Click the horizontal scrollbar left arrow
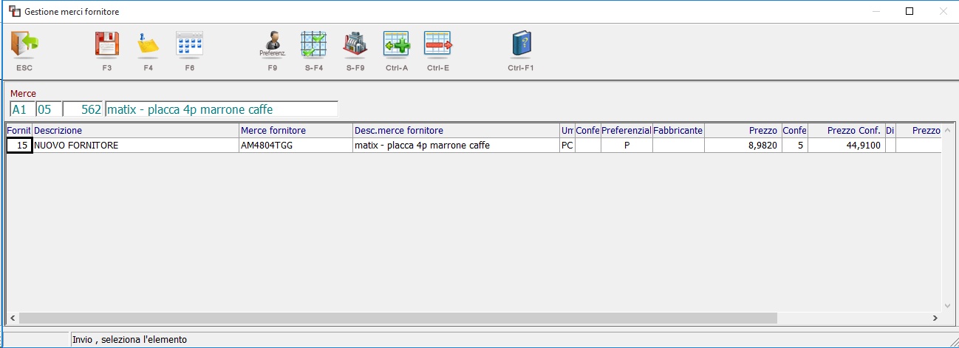Screen dimensions: 959x348 click(x=13, y=318)
